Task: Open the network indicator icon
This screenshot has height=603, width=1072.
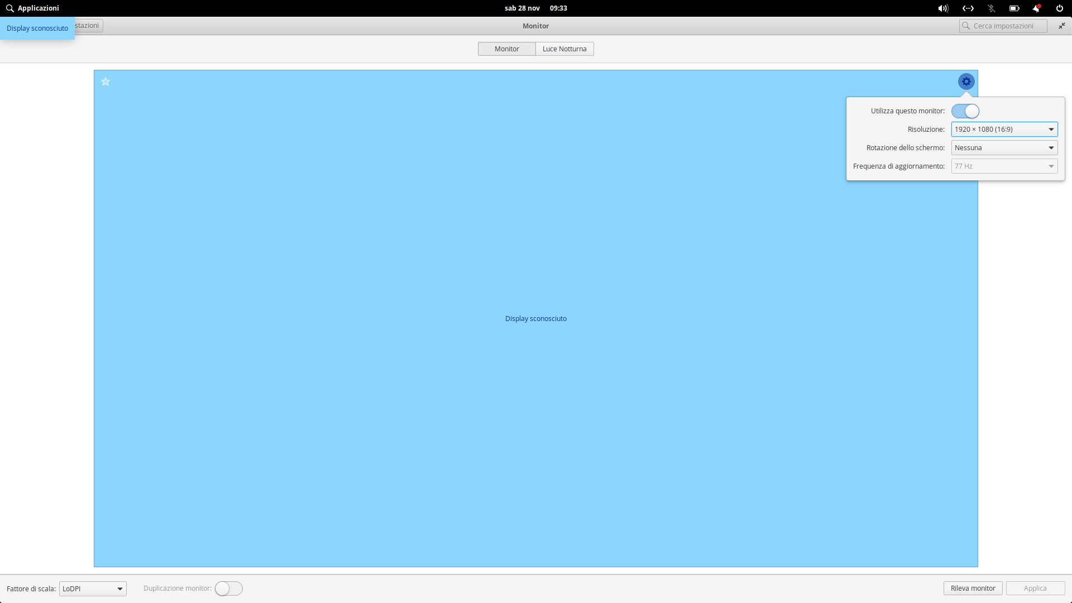Action: pos(968,8)
